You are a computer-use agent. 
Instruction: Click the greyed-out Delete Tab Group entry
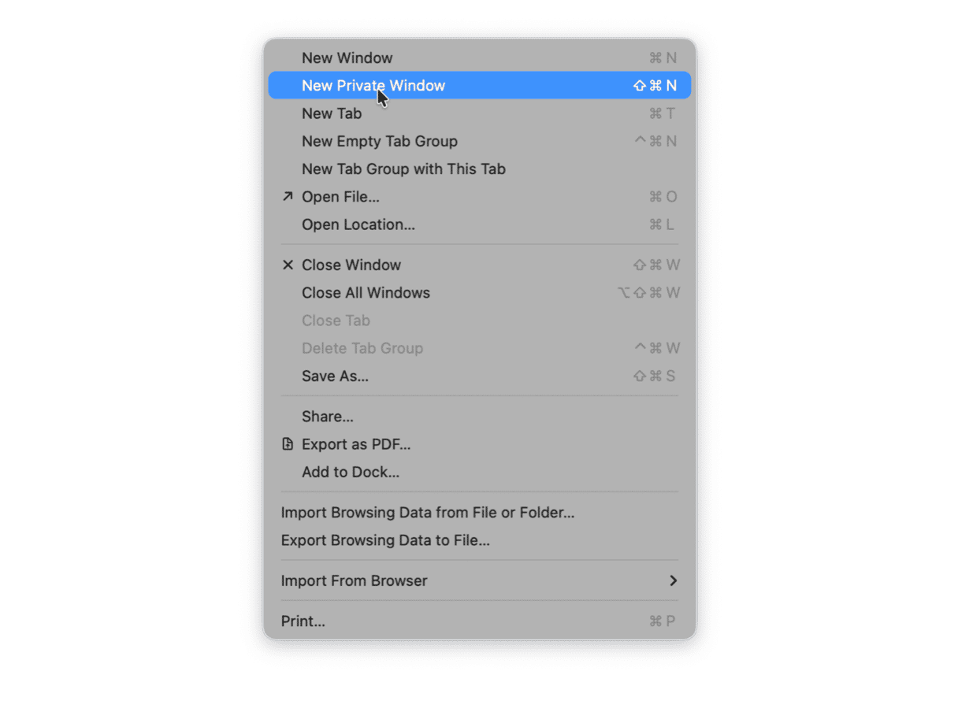tap(480, 348)
